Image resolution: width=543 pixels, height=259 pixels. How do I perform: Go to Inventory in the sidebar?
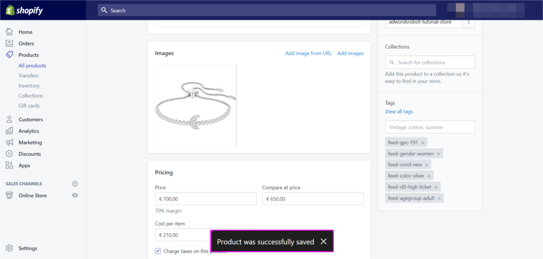29,86
